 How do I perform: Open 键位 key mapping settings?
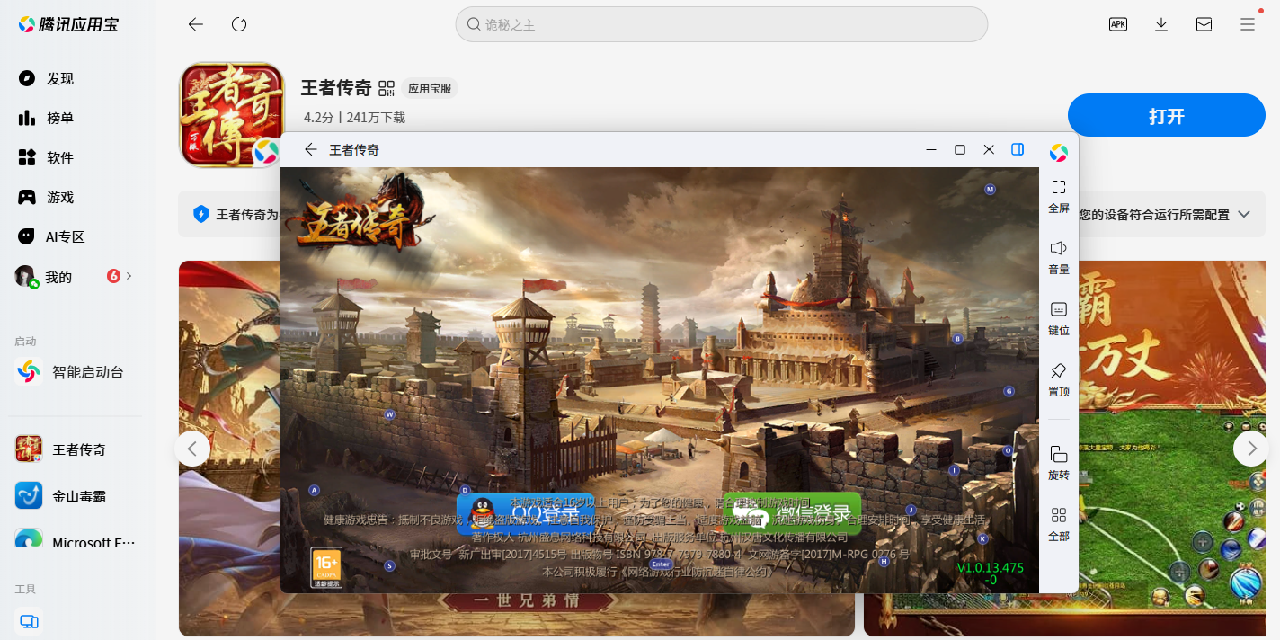[x=1059, y=318]
